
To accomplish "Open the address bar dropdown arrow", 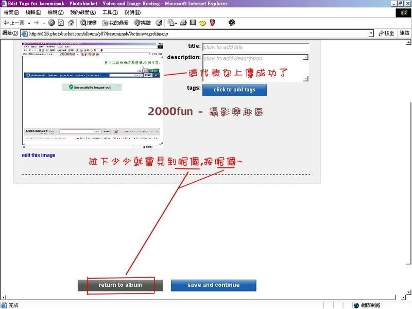I will coord(371,33).
